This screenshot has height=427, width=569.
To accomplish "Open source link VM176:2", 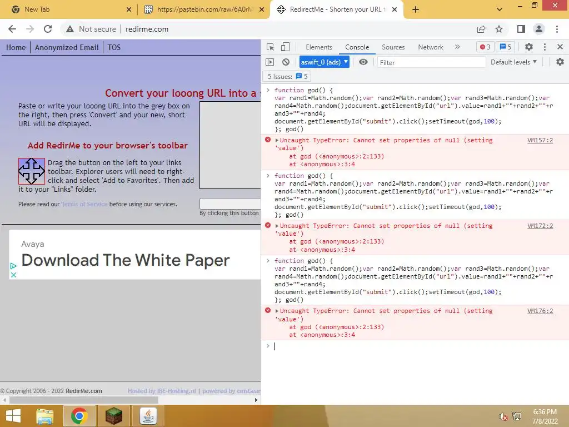I will [540, 311].
